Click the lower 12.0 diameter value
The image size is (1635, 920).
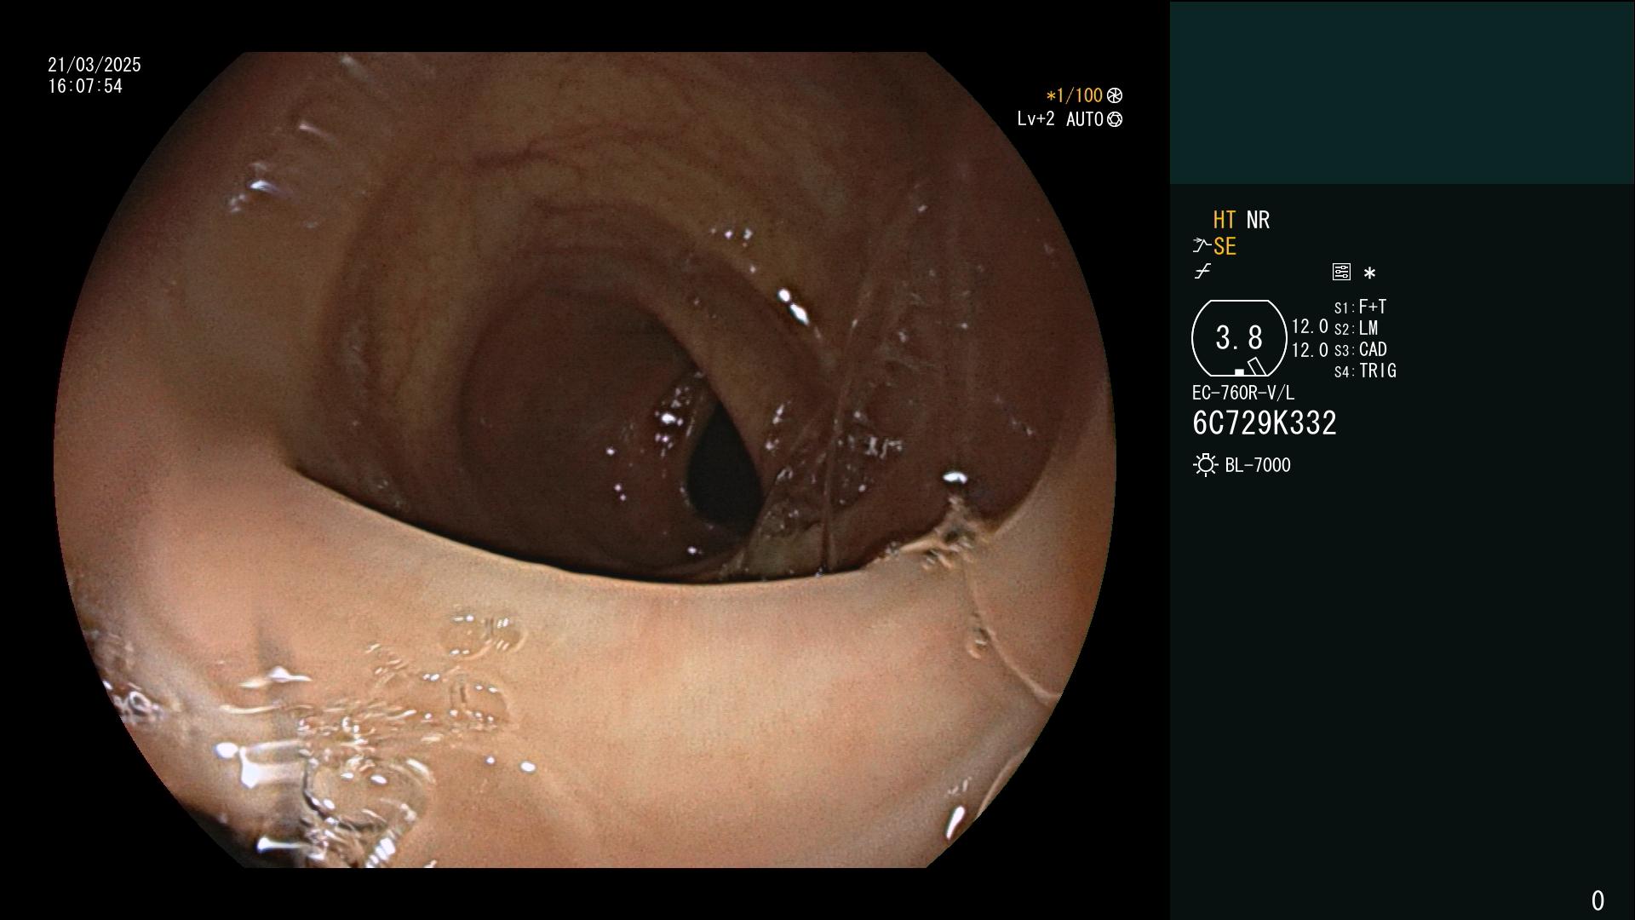(x=1310, y=350)
